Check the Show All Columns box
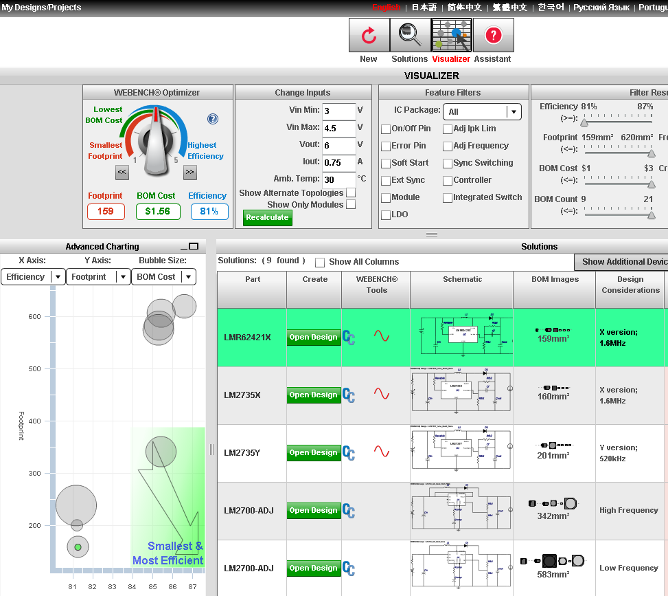The width and height of the screenshot is (668, 596). pyautogui.click(x=320, y=262)
